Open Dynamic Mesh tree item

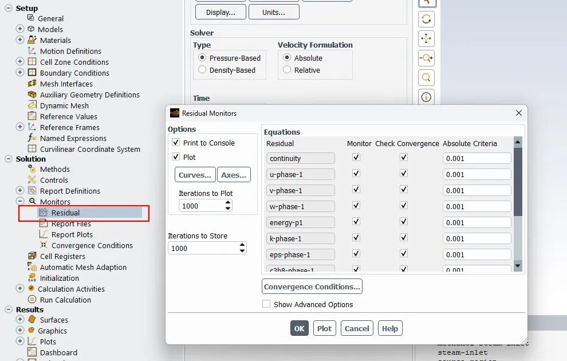(x=64, y=105)
